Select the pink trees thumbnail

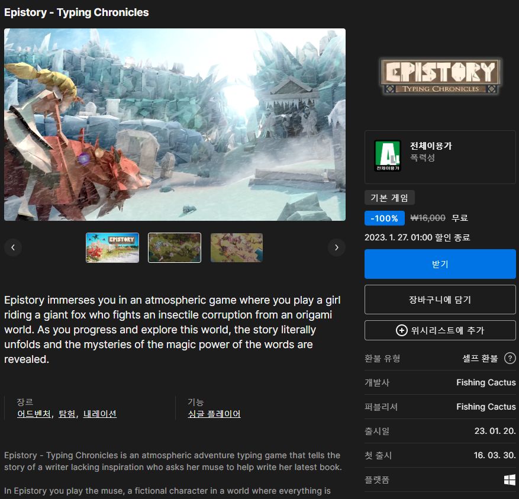point(237,247)
